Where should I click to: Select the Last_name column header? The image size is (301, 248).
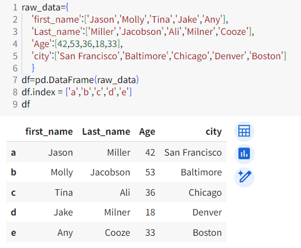106,132
